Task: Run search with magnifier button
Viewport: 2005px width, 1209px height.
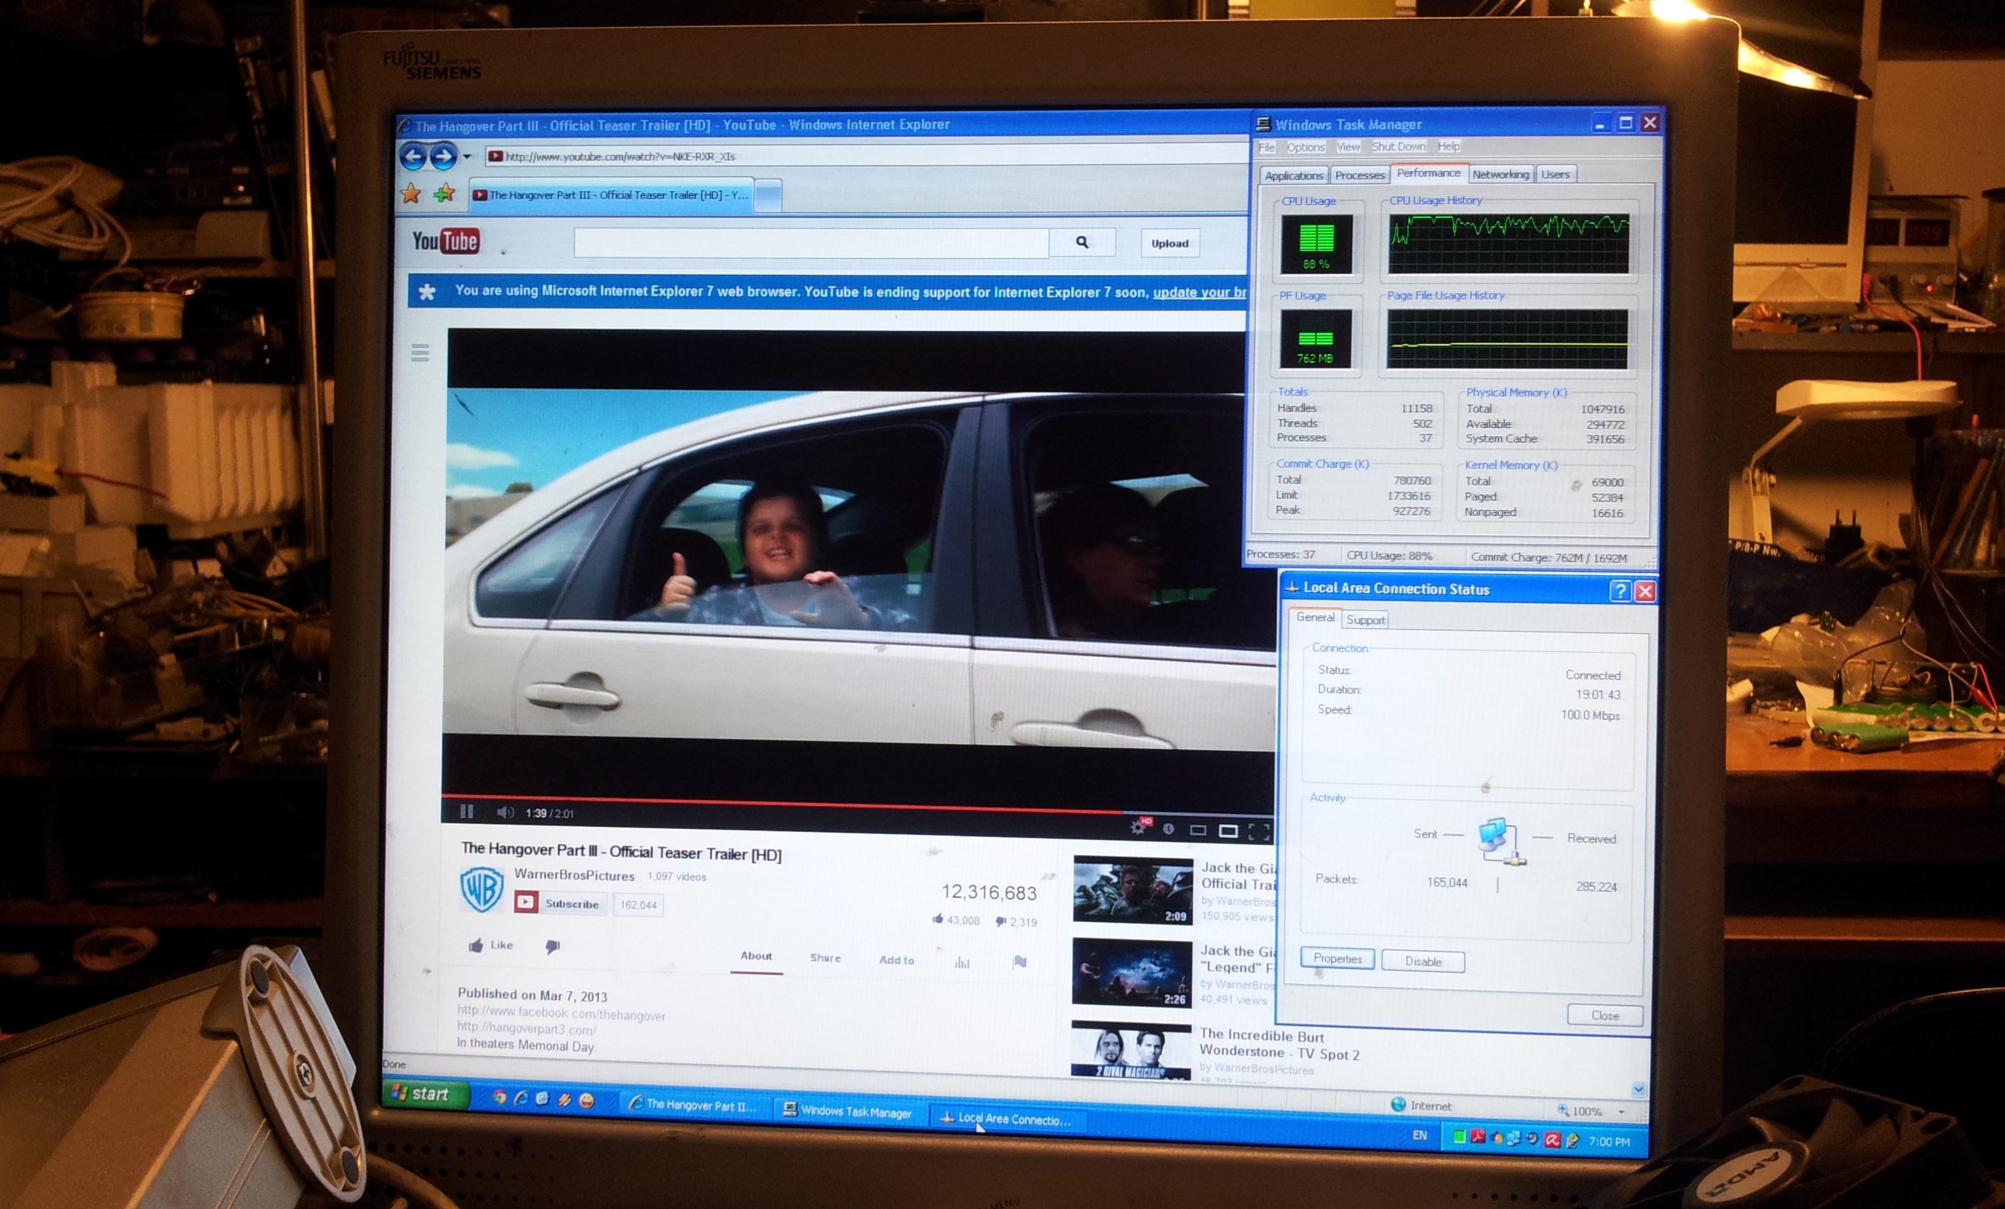Action: 1082,243
